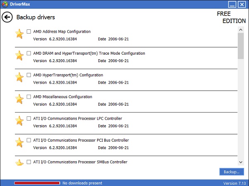Click the scrollbar down arrow
The height and width of the screenshot is (186, 249).
[x=241, y=162]
